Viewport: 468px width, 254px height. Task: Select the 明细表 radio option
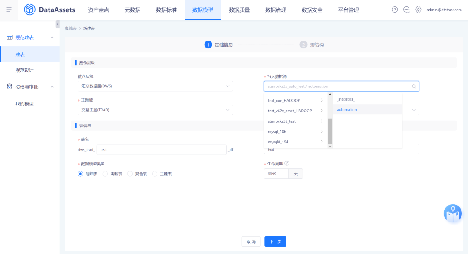[x=81, y=174]
